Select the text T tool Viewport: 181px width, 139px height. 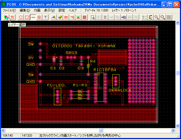pyautogui.click(x=46, y=17)
